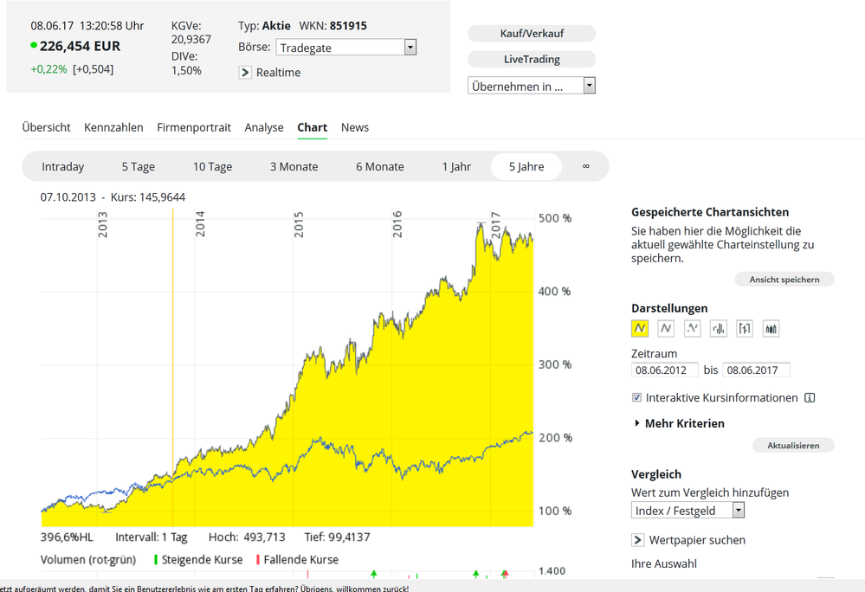865x592 pixels.
Task: Click Aktualisieren to refresh the chart
Action: 793,445
